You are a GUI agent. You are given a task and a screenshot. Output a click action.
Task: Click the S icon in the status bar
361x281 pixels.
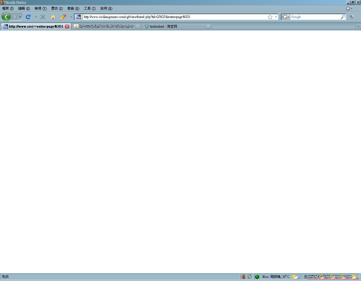(250, 277)
